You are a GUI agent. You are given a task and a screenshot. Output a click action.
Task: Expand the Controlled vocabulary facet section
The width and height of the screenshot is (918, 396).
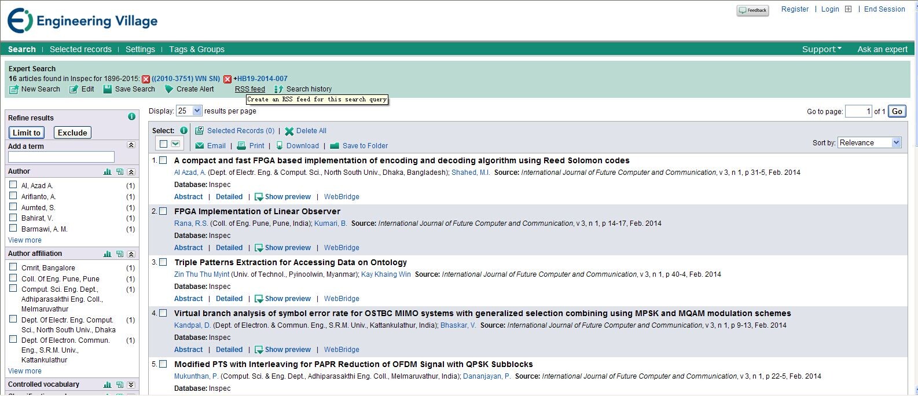[131, 385]
